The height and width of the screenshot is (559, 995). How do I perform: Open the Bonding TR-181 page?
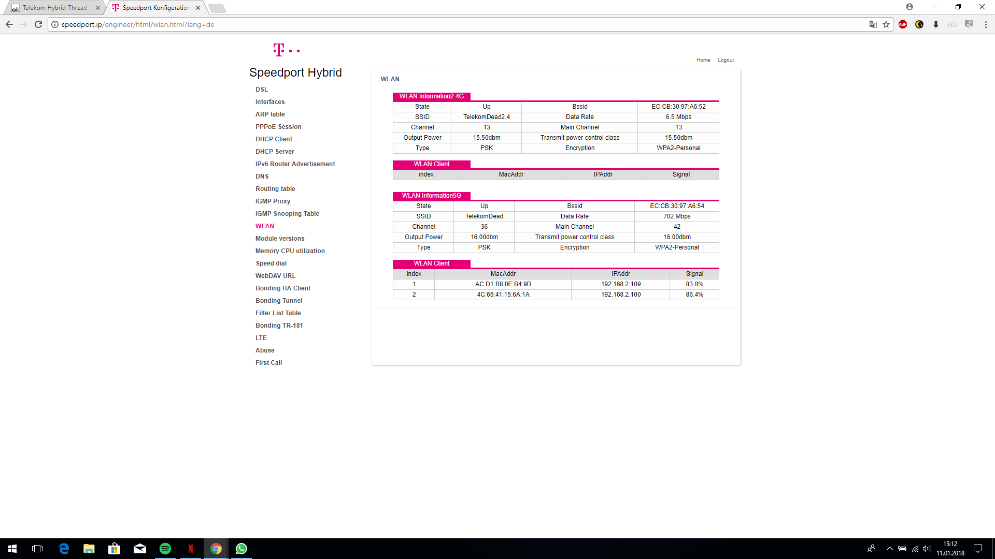coord(279,326)
